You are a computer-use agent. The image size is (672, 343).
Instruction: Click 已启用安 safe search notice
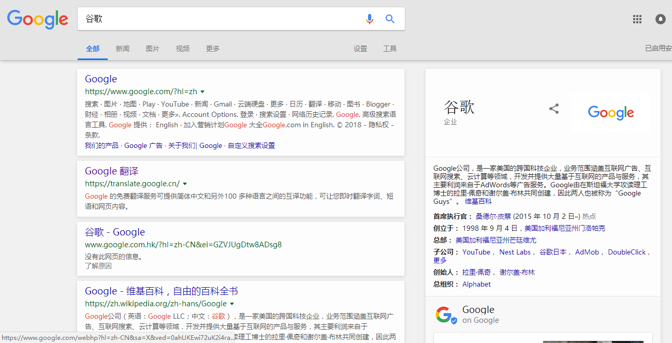pos(658,49)
